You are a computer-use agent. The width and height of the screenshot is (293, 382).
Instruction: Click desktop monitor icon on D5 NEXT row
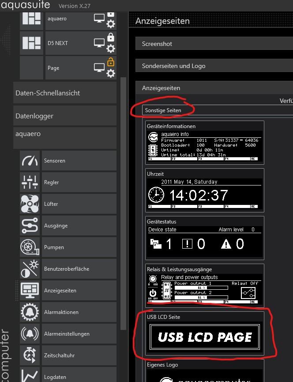pyautogui.click(x=99, y=43)
